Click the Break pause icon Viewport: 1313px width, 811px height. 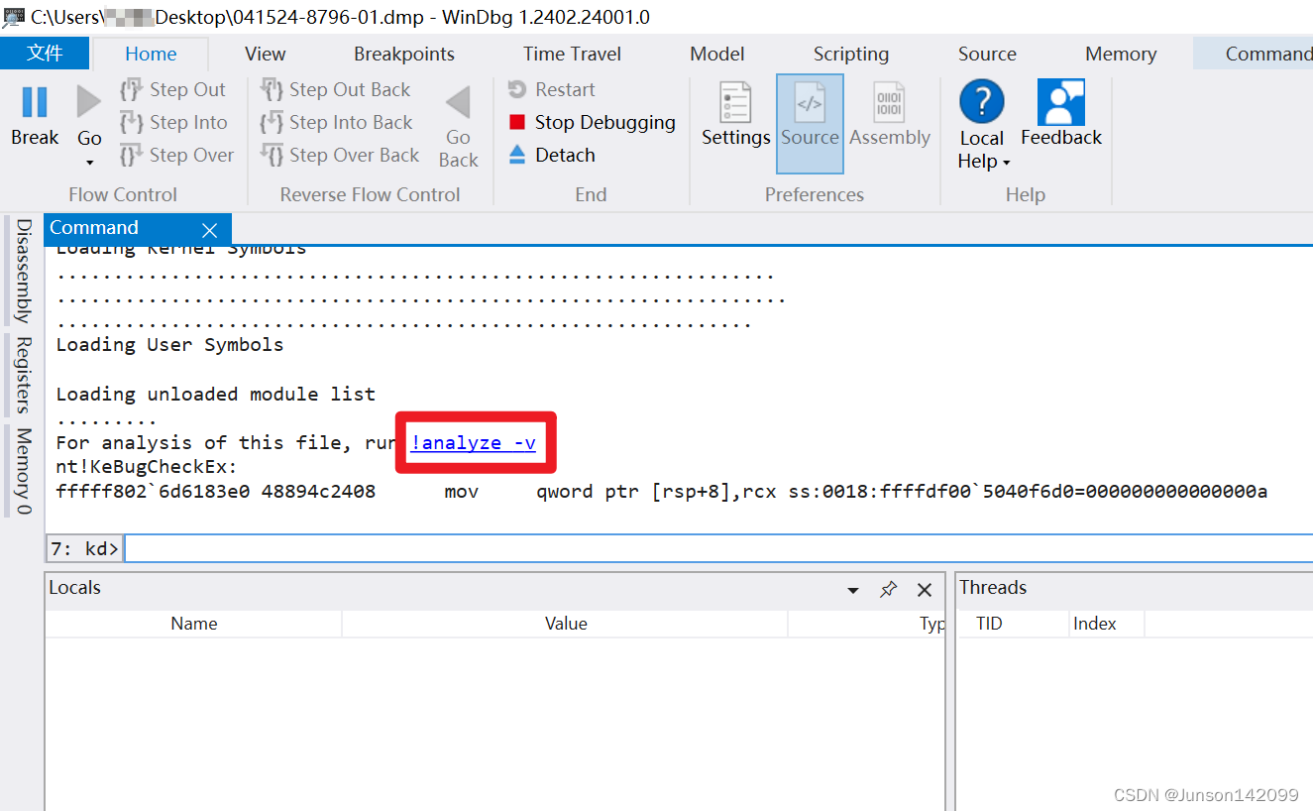(x=35, y=102)
